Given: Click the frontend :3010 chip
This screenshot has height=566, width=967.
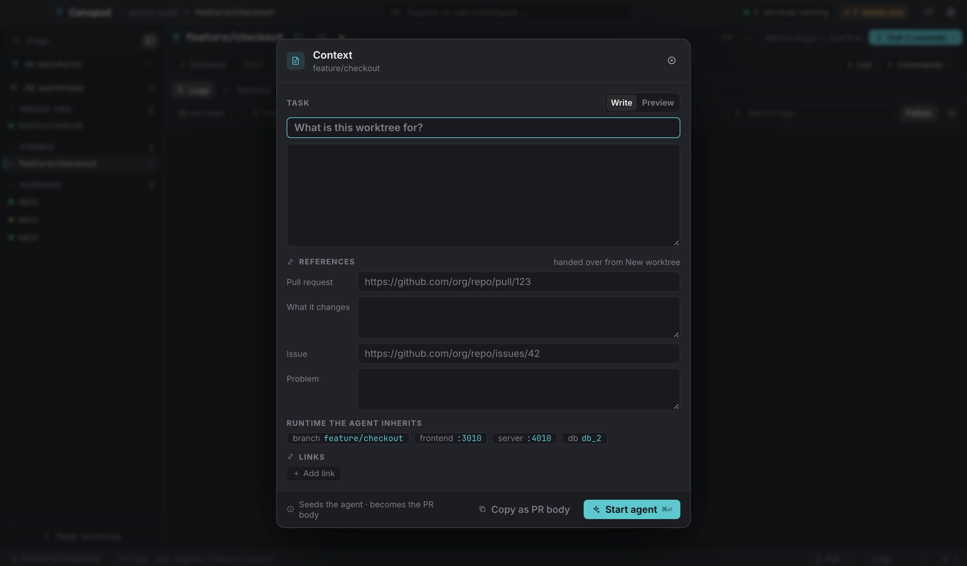Looking at the screenshot, I should [450, 438].
